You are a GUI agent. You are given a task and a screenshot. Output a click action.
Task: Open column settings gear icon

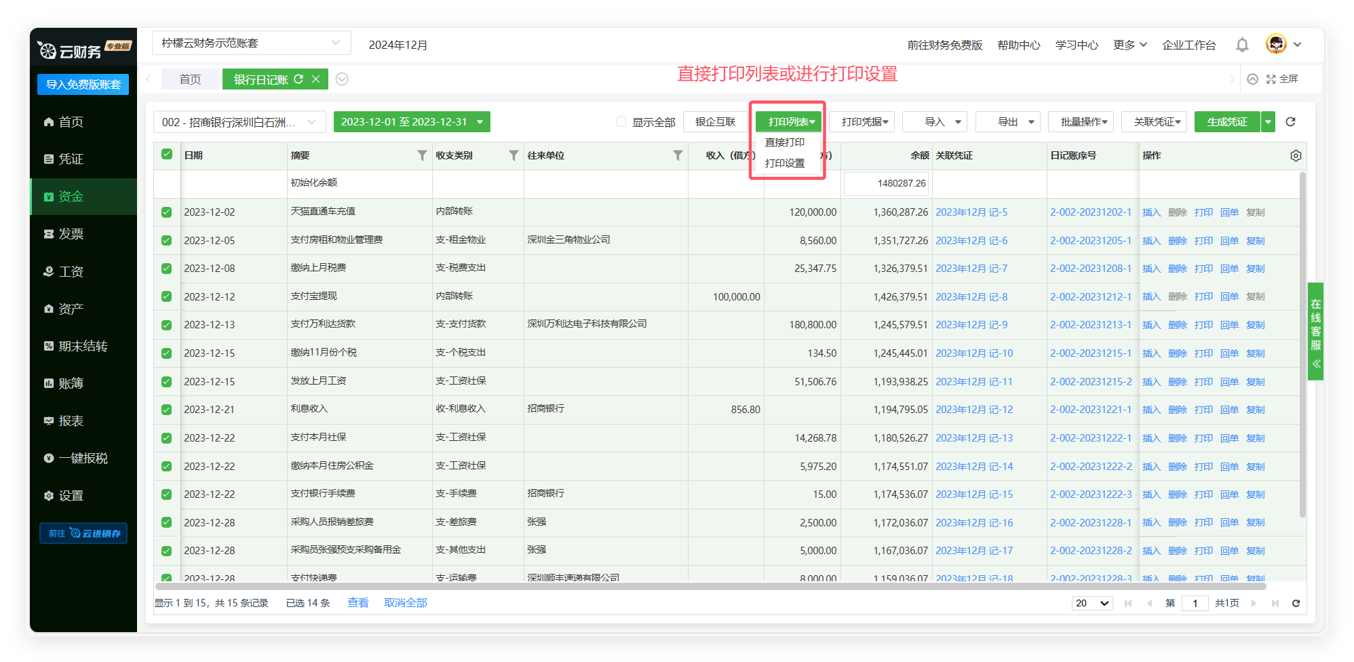coord(1295,155)
